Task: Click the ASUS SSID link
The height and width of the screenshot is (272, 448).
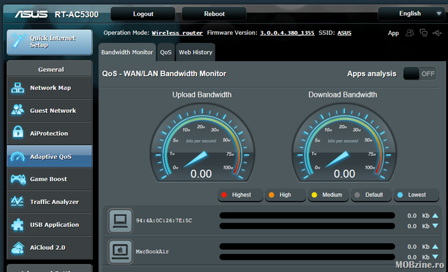Action: 344,33
